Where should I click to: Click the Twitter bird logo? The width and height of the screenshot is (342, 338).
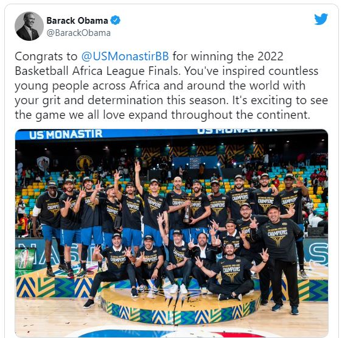pyautogui.click(x=321, y=19)
